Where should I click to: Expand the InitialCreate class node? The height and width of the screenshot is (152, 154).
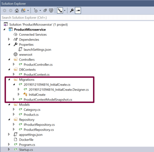[x=19, y=94]
